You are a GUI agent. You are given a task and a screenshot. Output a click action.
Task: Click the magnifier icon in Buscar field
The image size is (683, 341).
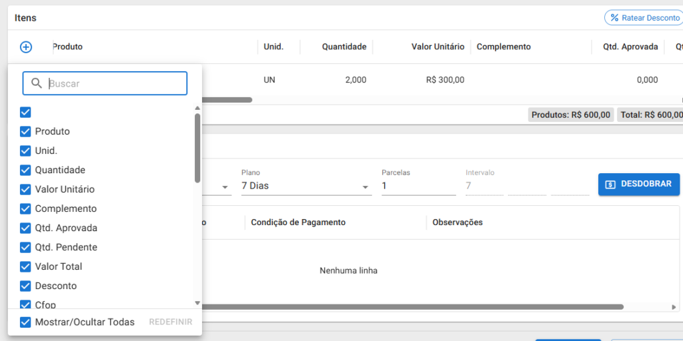click(x=37, y=83)
